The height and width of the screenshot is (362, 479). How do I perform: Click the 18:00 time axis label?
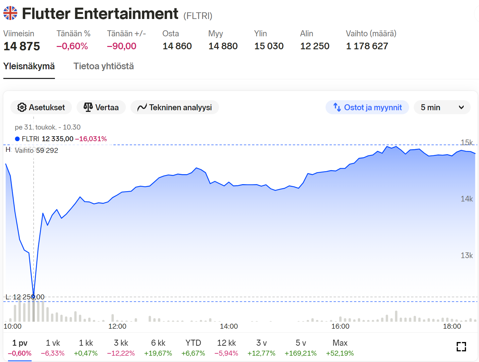click(x=452, y=326)
